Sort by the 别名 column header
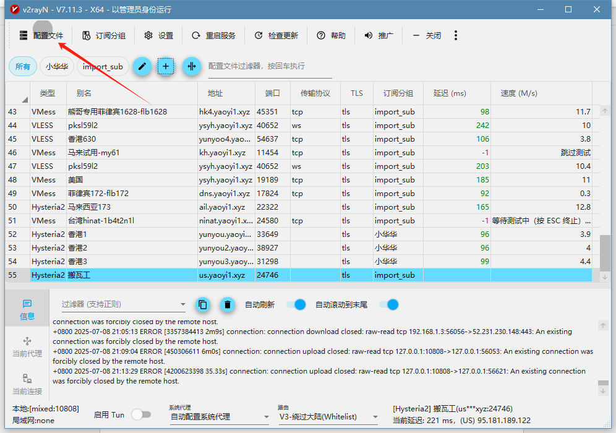616x433 pixels. click(132, 93)
